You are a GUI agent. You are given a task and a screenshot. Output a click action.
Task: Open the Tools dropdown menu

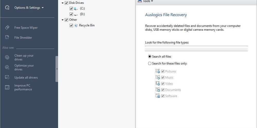tap(145, 1)
